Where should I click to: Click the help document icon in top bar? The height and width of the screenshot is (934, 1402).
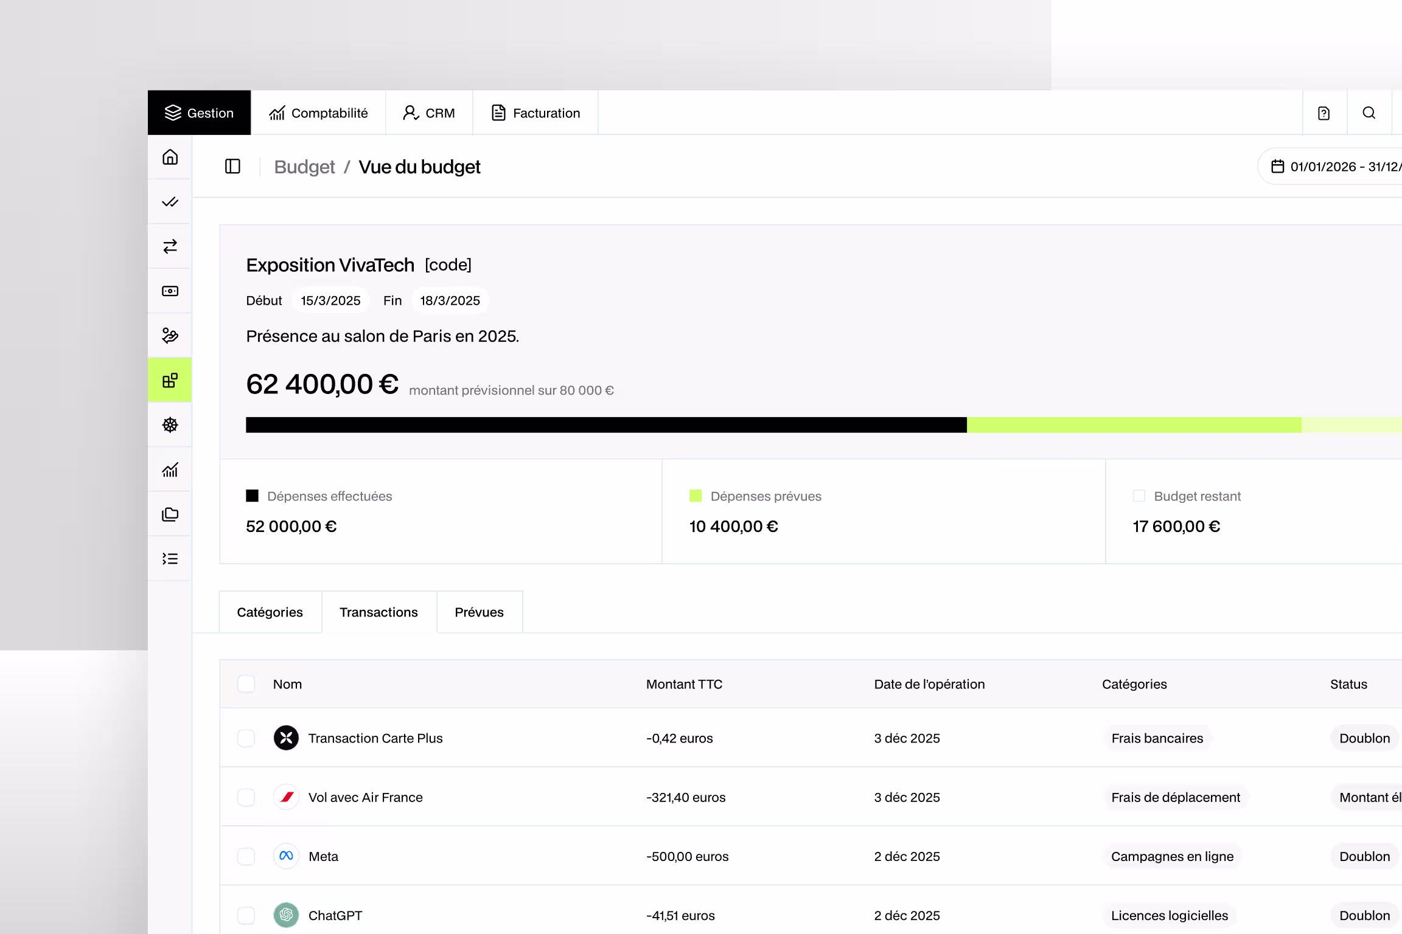coord(1324,113)
